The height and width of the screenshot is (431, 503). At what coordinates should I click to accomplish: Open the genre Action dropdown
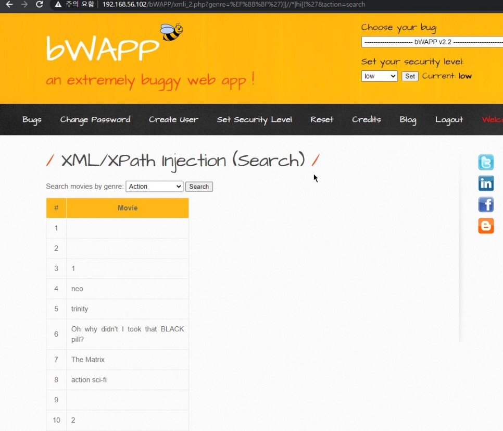click(154, 187)
